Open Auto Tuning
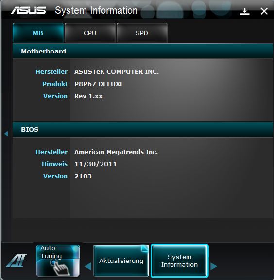Screen dimensions: 274x280 click(x=58, y=261)
